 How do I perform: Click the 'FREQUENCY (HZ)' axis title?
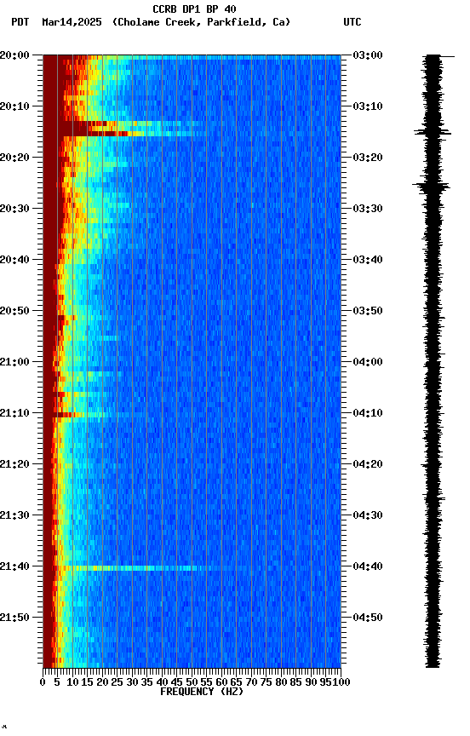coord(202,692)
